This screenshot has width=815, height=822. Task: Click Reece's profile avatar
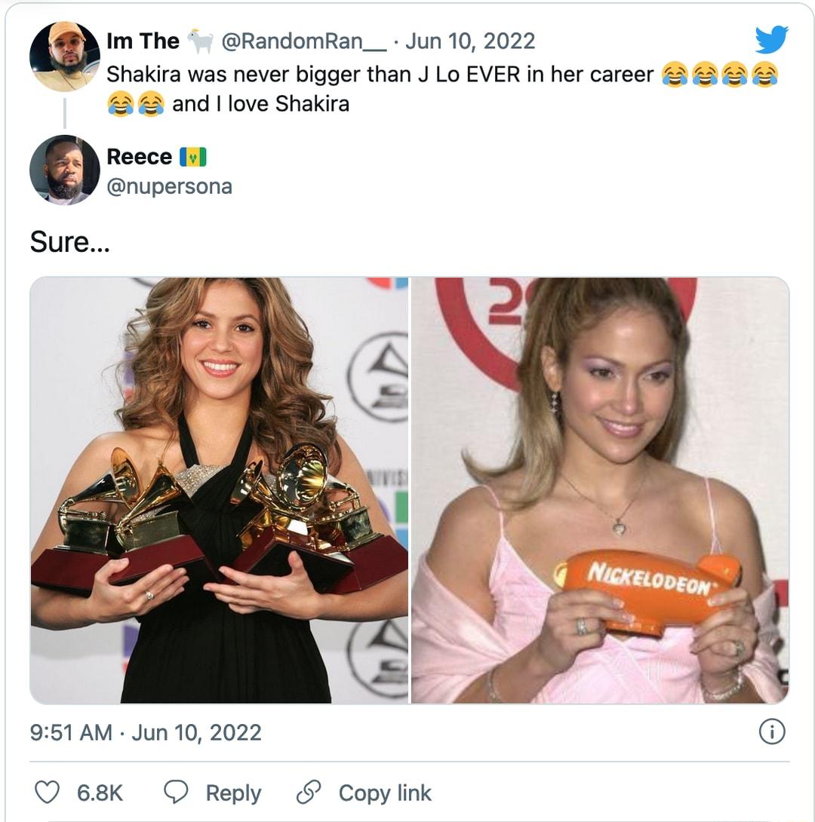(x=66, y=169)
